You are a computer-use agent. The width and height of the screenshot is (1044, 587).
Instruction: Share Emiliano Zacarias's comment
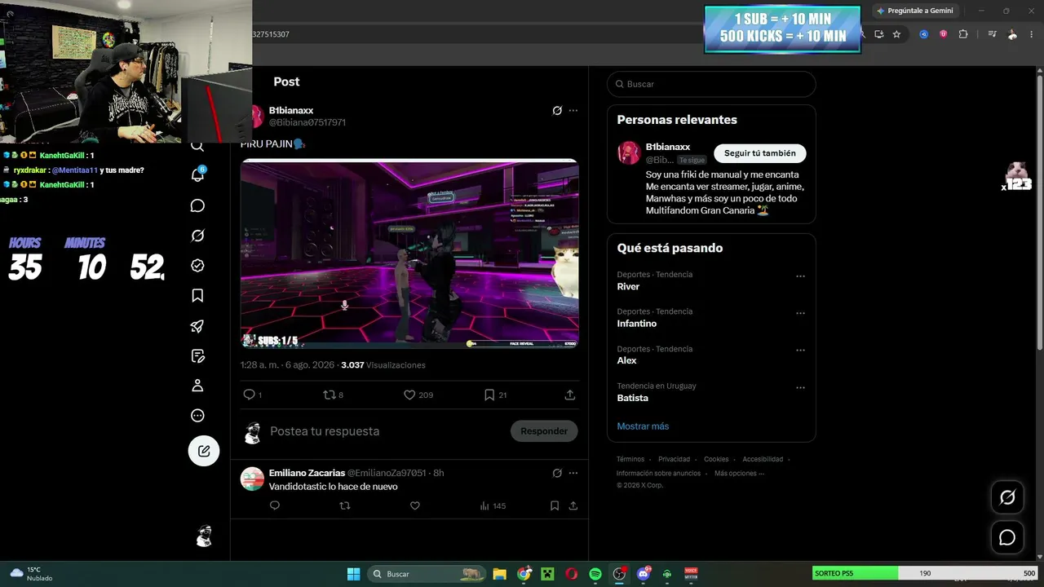[x=573, y=505]
